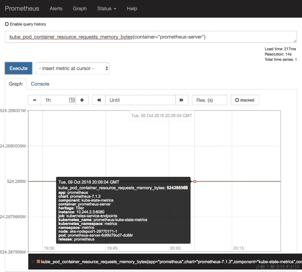This screenshot has height=272, width=302.
Task: Open the range picker icon beside 1h
Action: [x=72, y=100]
